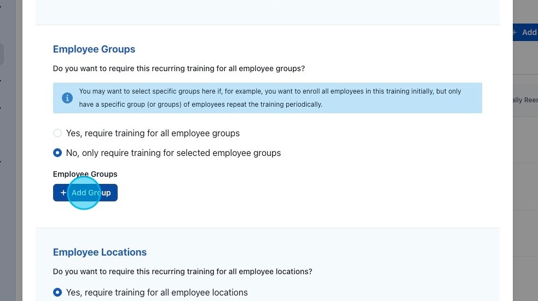Select 'No, only require training for selected employee groups'

pyautogui.click(x=57, y=153)
